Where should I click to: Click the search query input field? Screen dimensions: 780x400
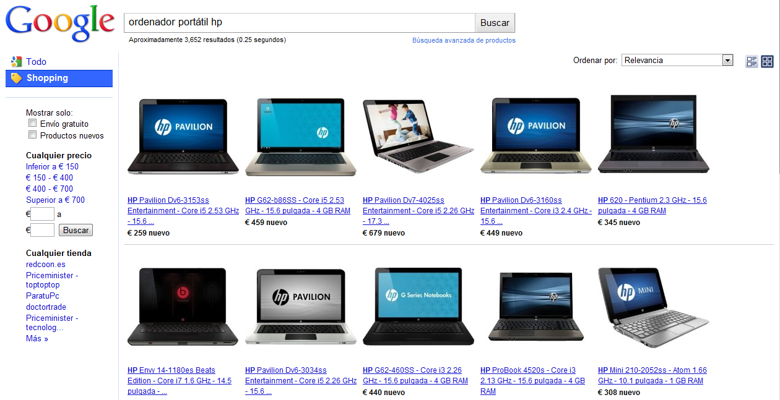pos(300,23)
